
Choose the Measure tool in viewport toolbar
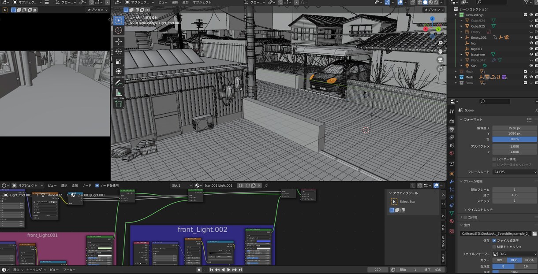(118, 93)
